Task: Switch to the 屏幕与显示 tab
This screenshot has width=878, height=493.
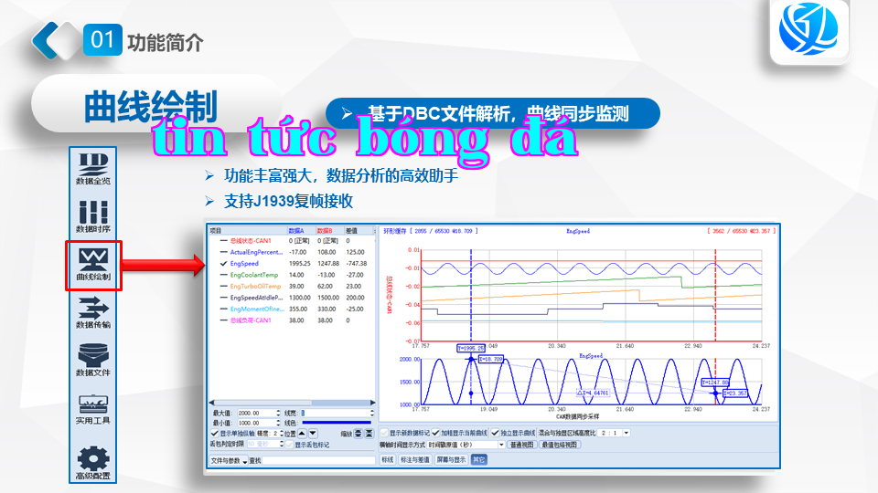Action: point(451,459)
